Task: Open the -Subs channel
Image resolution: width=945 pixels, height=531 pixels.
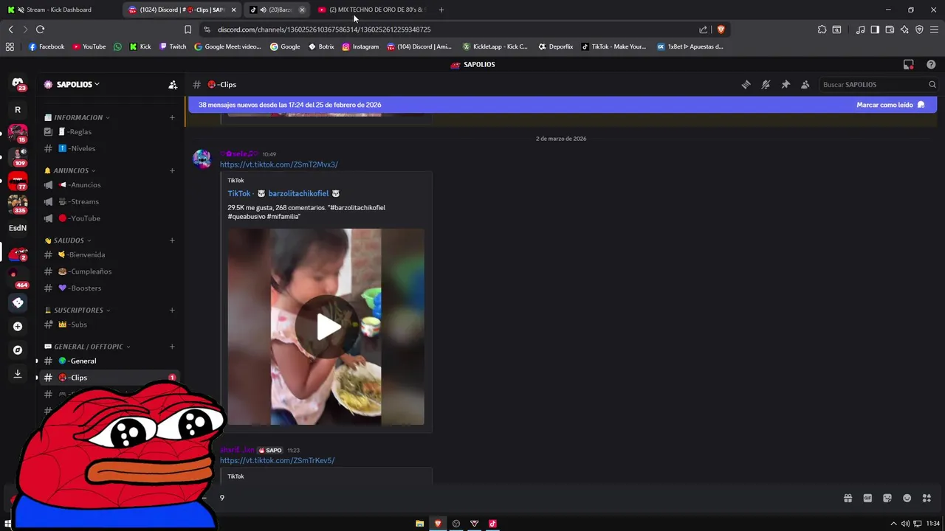Action: pyautogui.click(x=109, y=324)
